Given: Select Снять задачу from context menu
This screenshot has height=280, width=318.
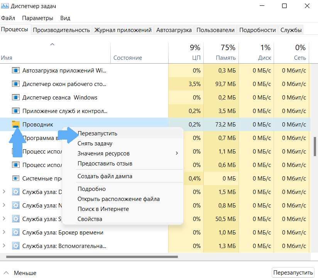Looking at the screenshot, I should pyautogui.click(x=95, y=143).
